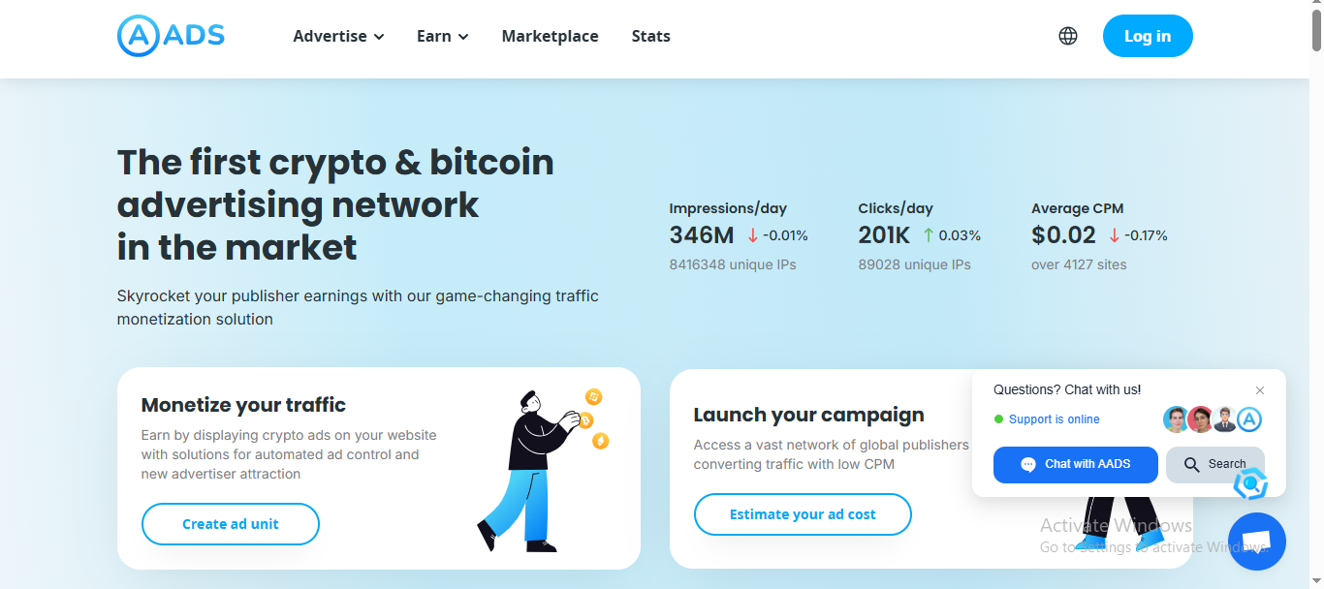
Task: Start Chat with AADS
Action: [1076, 465]
